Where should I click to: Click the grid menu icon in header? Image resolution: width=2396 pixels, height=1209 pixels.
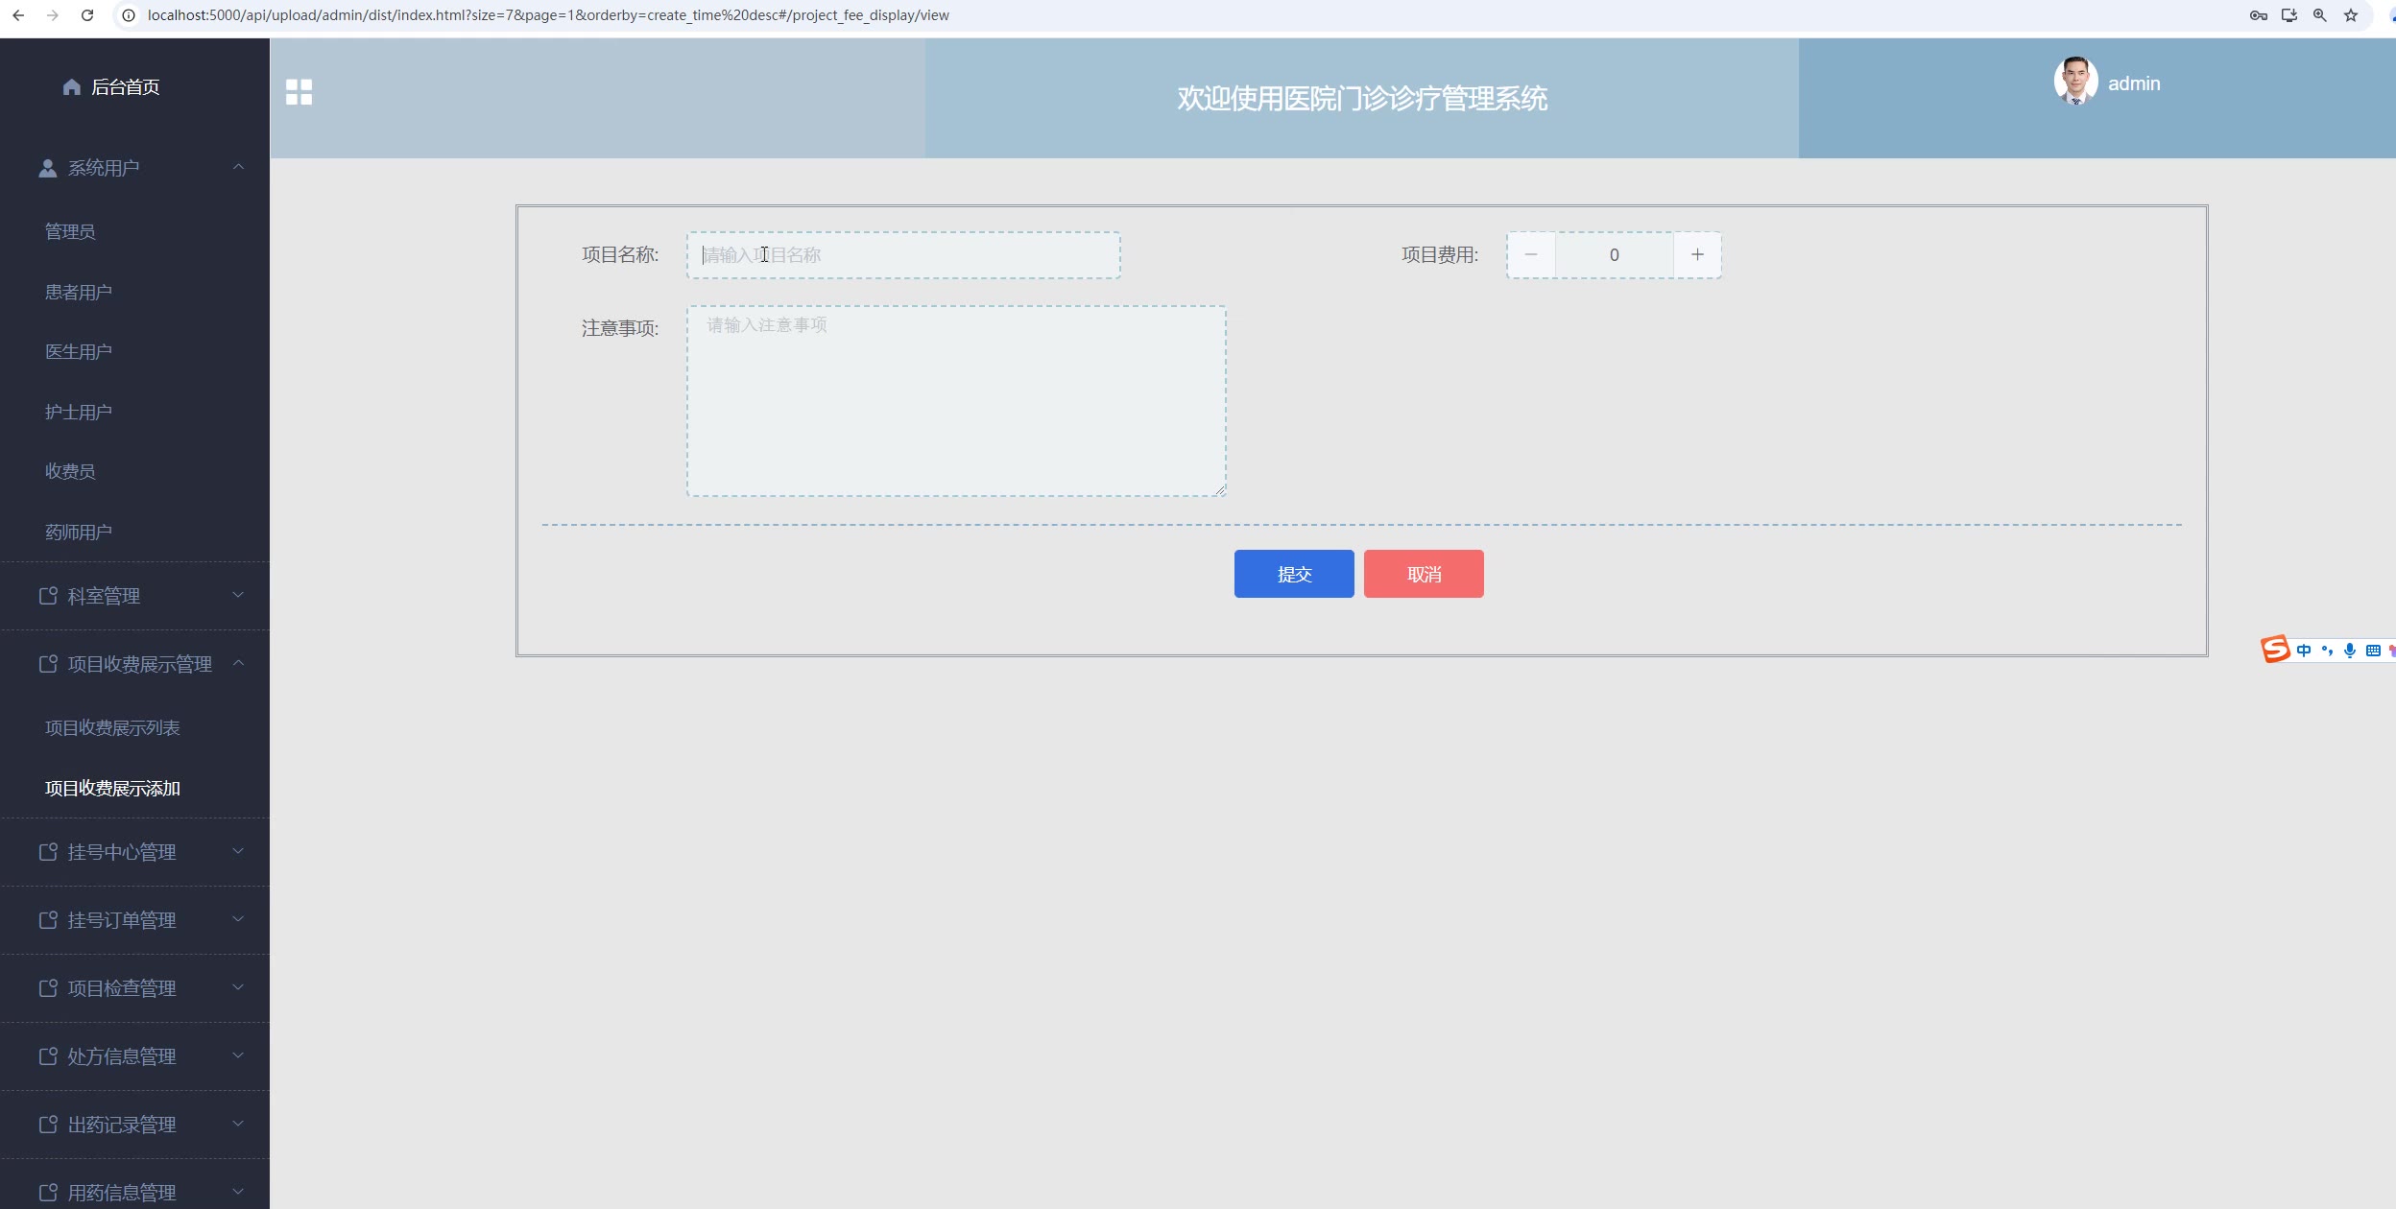299,92
